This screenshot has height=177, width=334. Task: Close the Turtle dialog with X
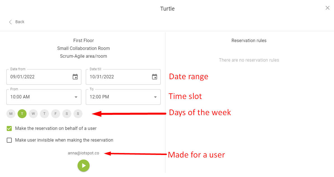point(327,8)
